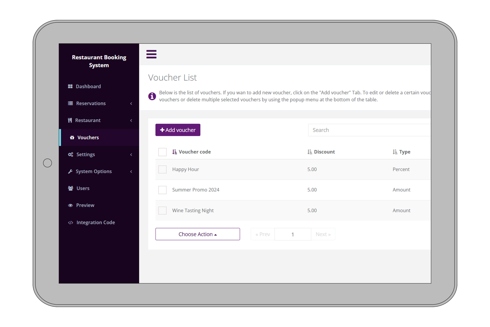Open System Options menu item

pyautogui.click(x=94, y=171)
